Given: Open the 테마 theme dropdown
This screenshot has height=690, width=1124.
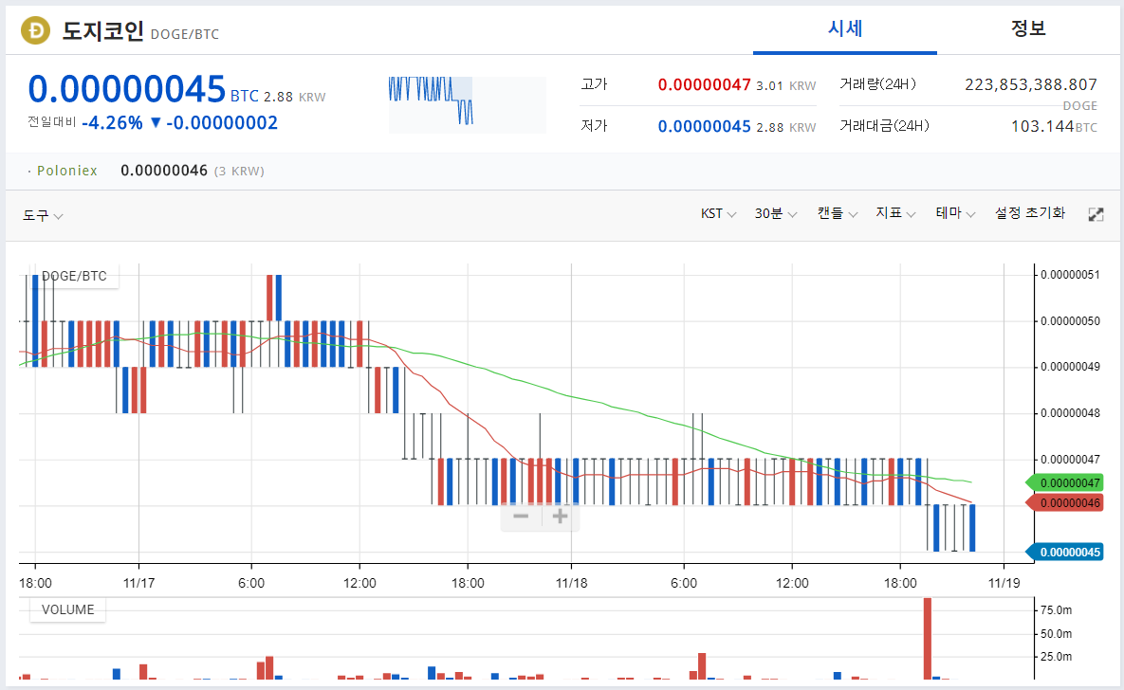Looking at the screenshot, I should [955, 213].
